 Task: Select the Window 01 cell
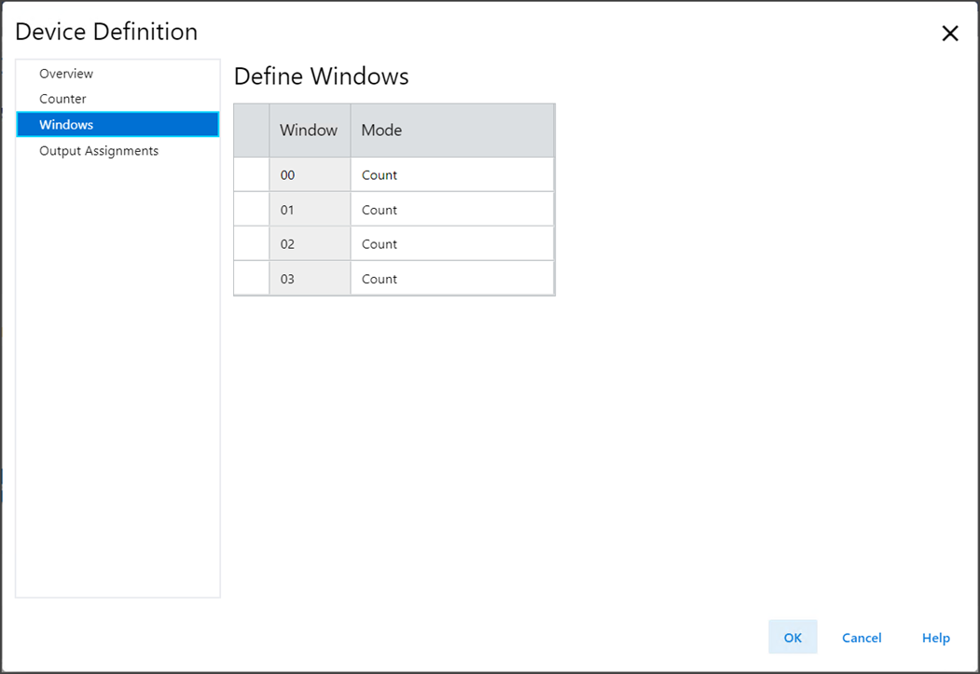309,210
